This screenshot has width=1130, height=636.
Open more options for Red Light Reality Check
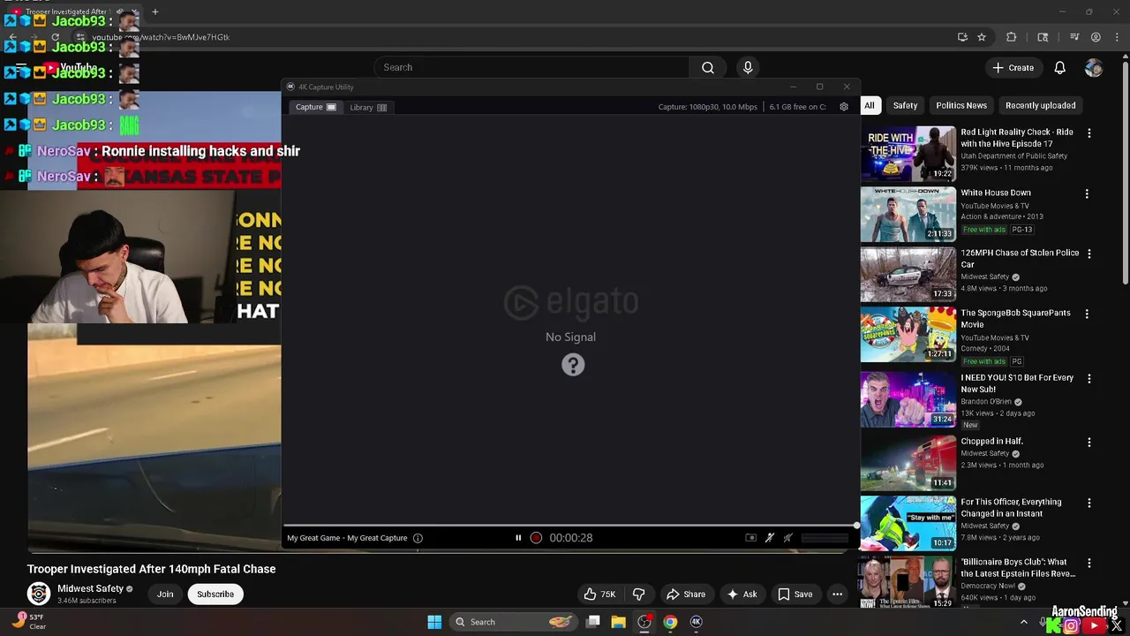click(x=1089, y=133)
